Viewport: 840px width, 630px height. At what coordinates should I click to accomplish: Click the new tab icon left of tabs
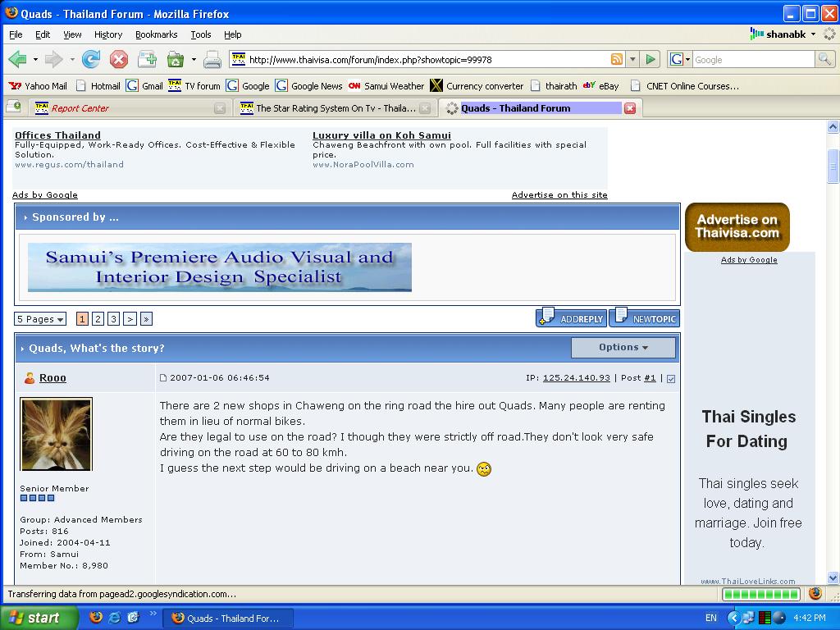(13, 107)
